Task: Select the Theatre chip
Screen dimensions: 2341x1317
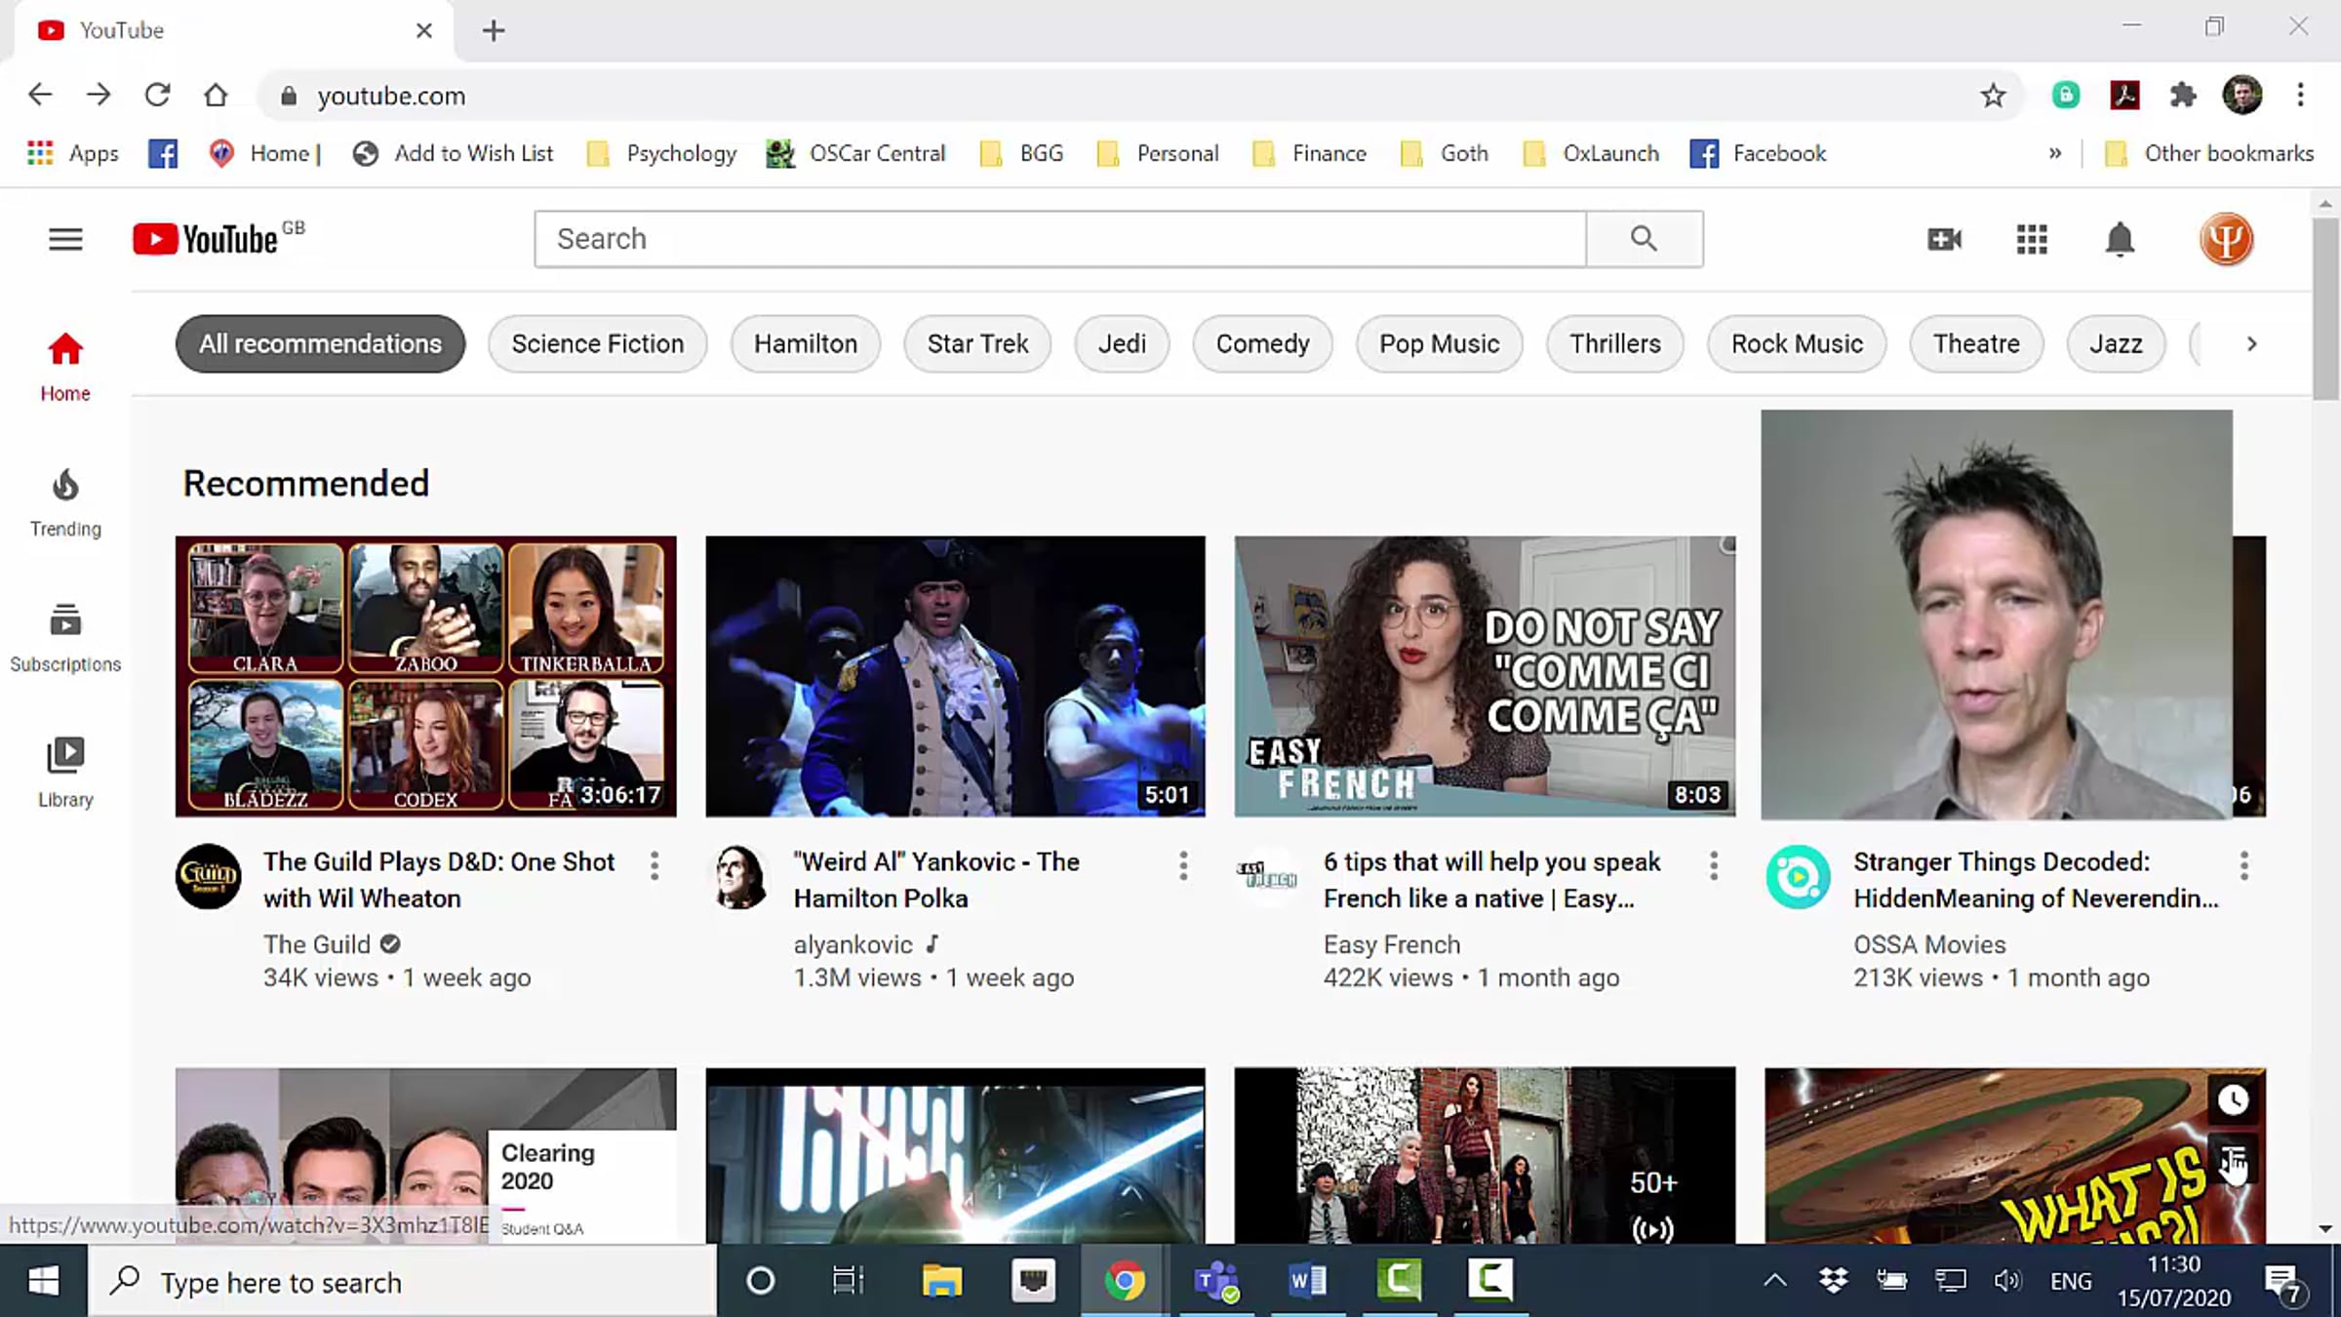Action: pos(1976,343)
